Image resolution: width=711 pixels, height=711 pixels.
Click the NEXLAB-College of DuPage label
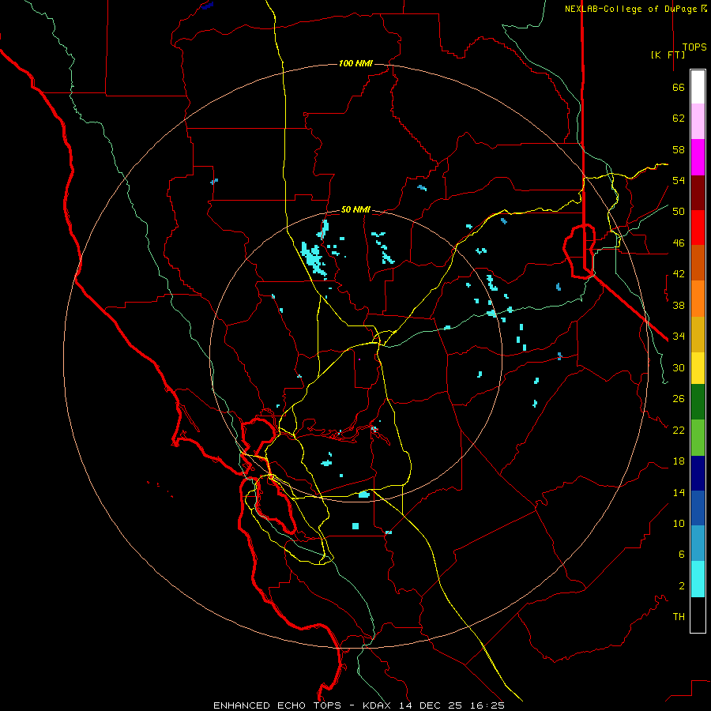(x=630, y=9)
